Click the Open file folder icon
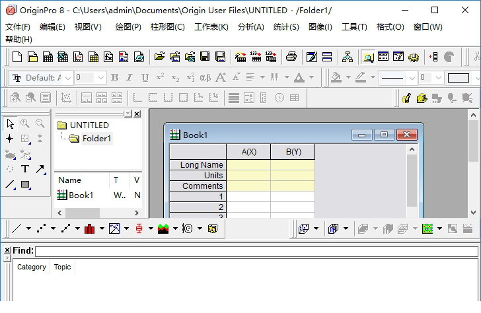 click(x=159, y=57)
